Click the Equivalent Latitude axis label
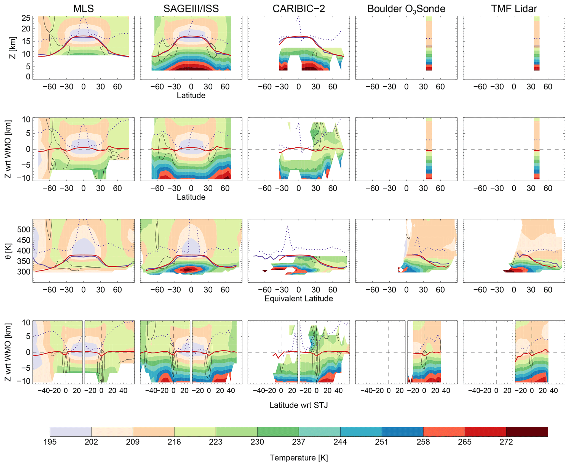570x467 pixels. coord(299,298)
